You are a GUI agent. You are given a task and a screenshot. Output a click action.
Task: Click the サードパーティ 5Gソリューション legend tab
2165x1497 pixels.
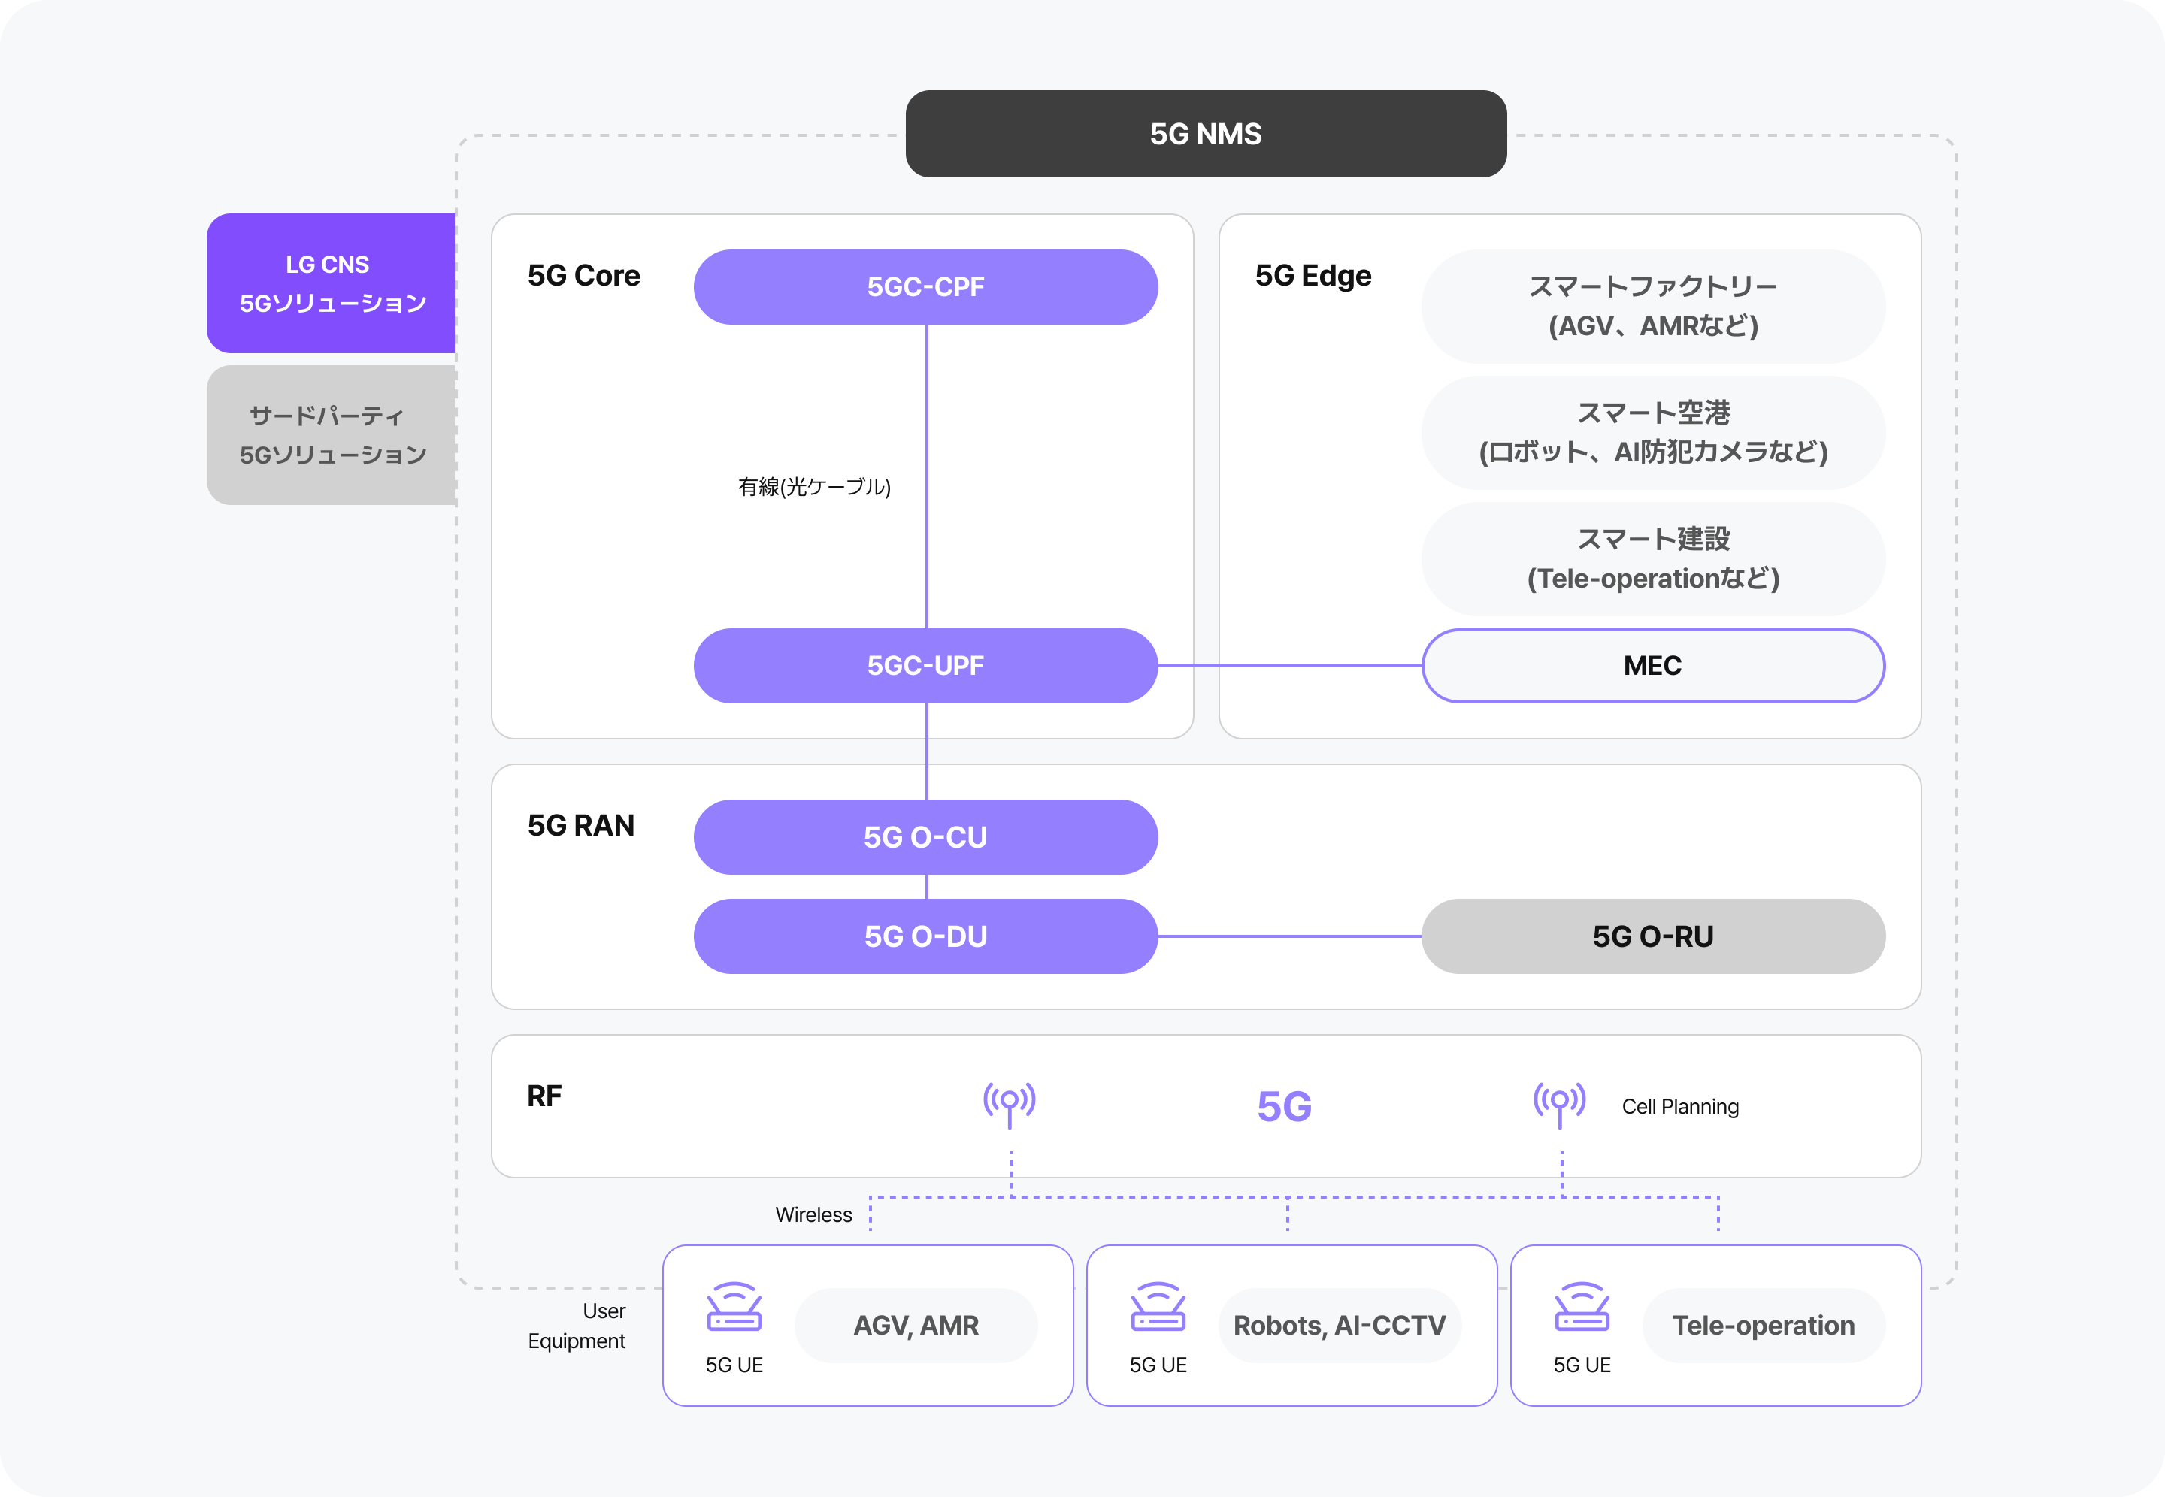pyautogui.click(x=331, y=435)
